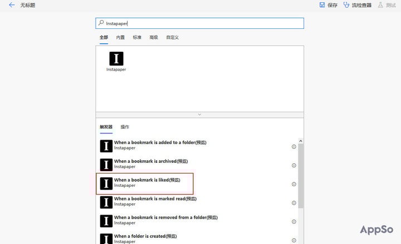401x244 pixels.
Task: Show info for 'removed from a folder' trigger
Action: 294,222
